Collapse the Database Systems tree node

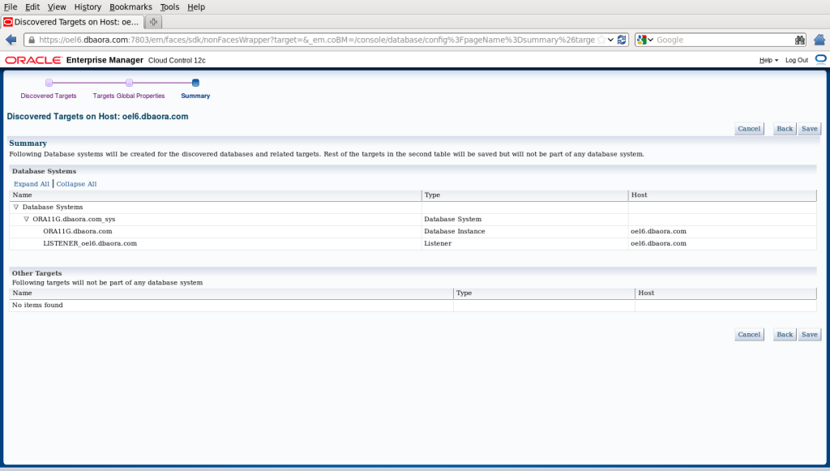16,207
